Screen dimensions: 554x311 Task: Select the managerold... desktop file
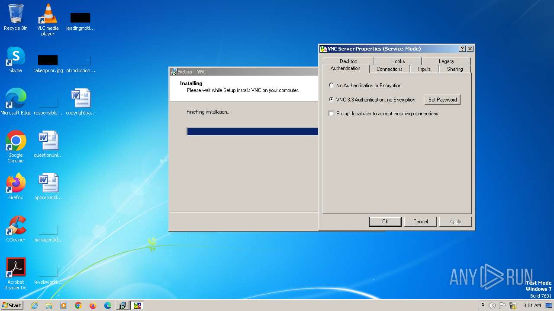[48, 233]
